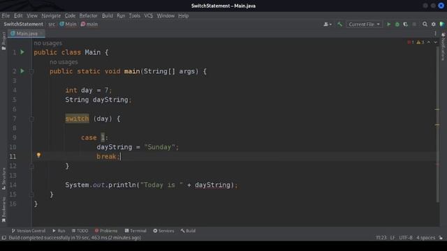Click main method breadcrumb
447x251 pixels.
tap(89, 24)
